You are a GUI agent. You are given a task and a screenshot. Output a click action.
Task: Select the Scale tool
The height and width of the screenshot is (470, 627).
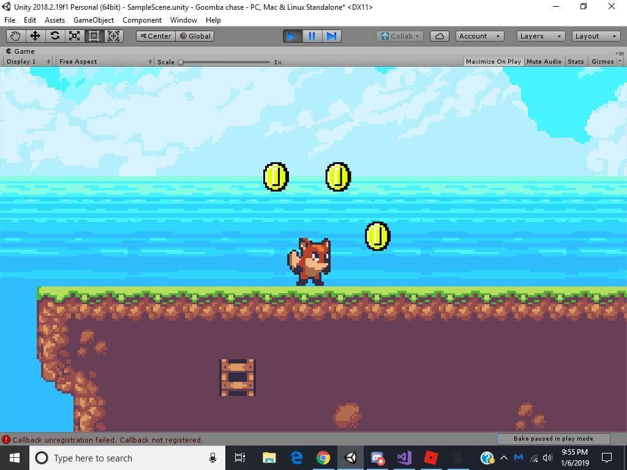click(74, 36)
